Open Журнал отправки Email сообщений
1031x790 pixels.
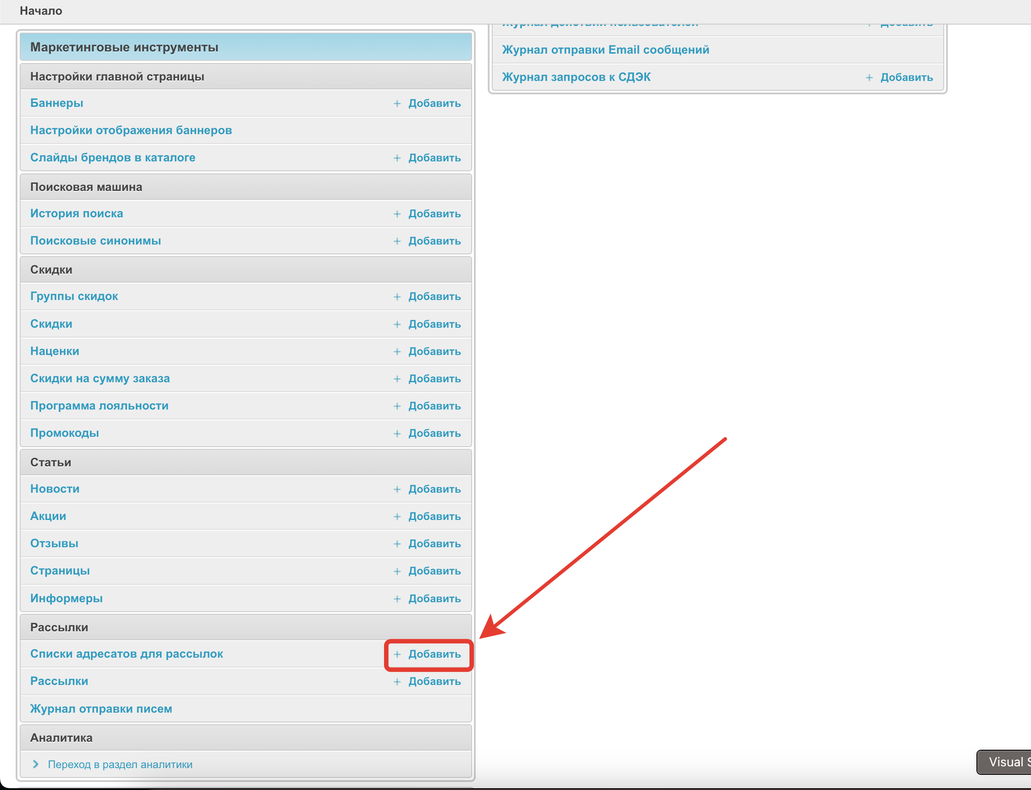605,50
